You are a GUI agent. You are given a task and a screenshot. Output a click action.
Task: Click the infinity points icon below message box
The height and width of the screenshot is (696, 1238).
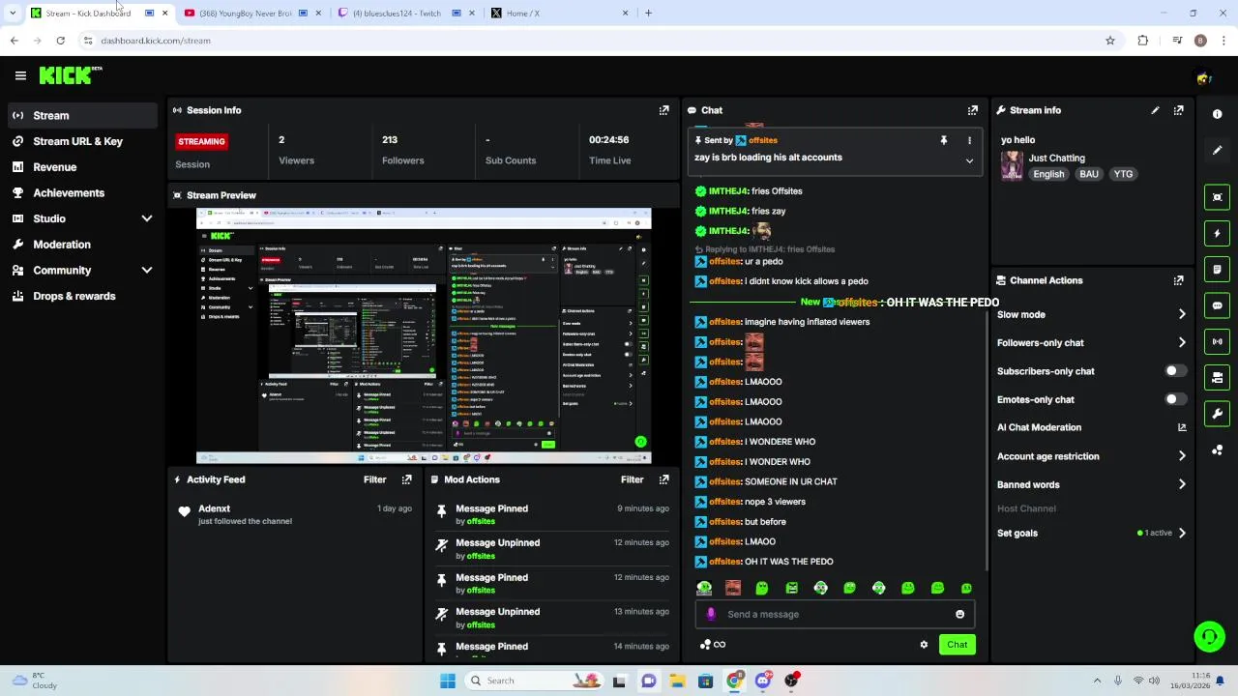(713, 645)
